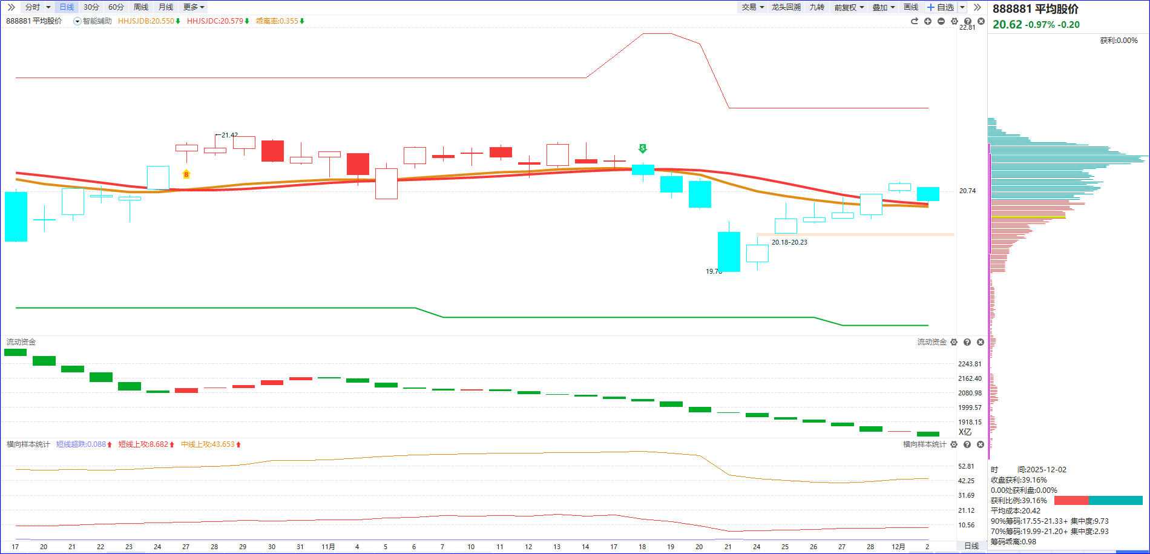
Task: Click the 日线 period label at bottom right
Action: point(971,546)
